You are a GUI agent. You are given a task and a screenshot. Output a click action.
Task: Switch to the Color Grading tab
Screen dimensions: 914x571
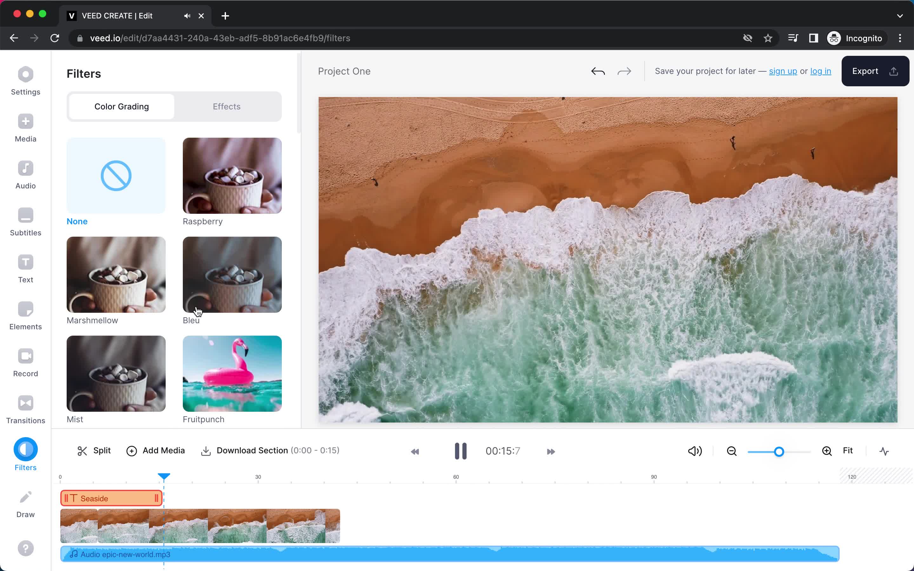click(x=122, y=107)
